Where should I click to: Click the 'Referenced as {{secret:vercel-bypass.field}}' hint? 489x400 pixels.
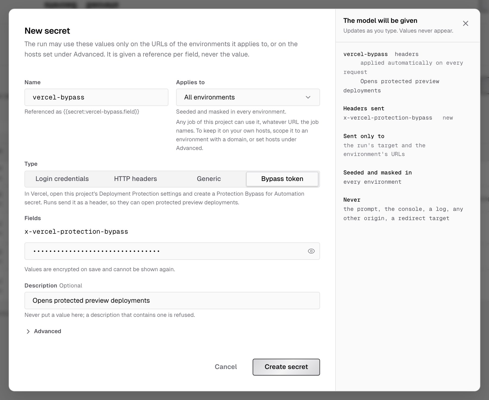pos(82,112)
